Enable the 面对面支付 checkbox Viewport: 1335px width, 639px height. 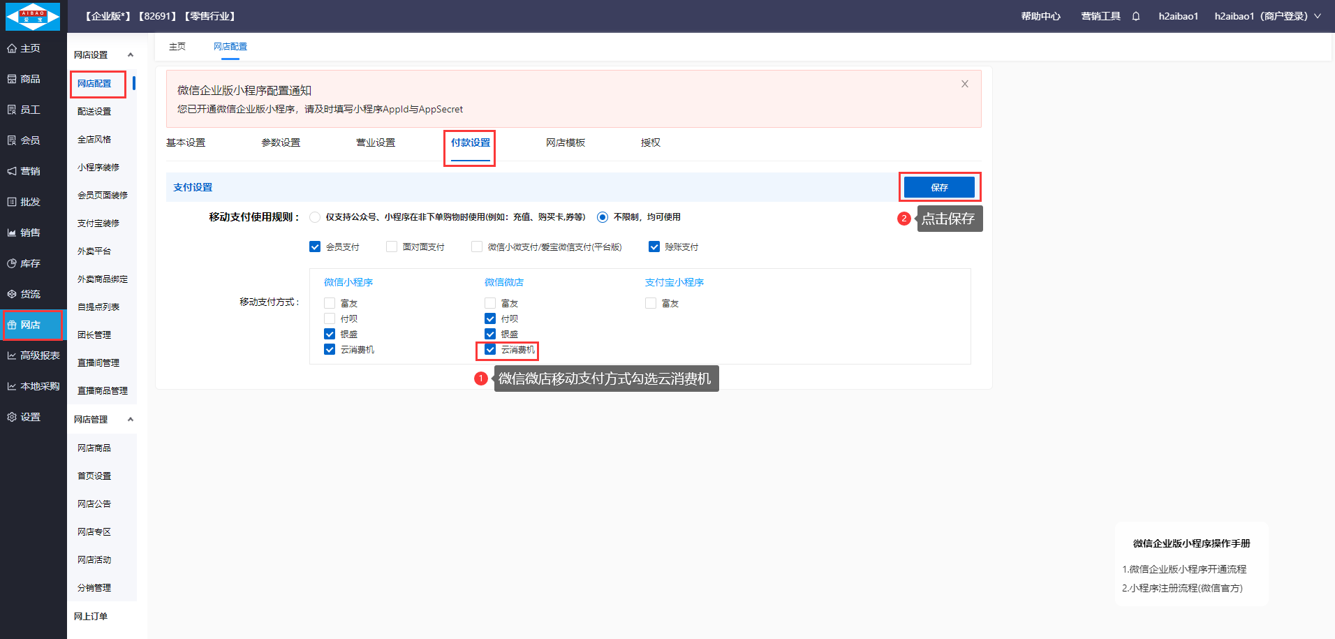[392, 247]
